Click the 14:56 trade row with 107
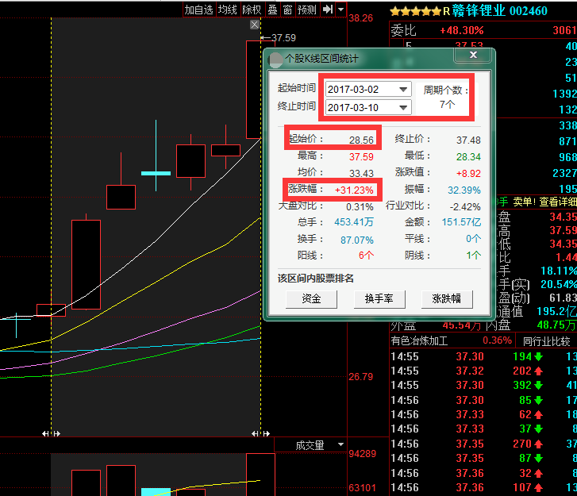Screen dimensions: 577x496 pos(483,487)
